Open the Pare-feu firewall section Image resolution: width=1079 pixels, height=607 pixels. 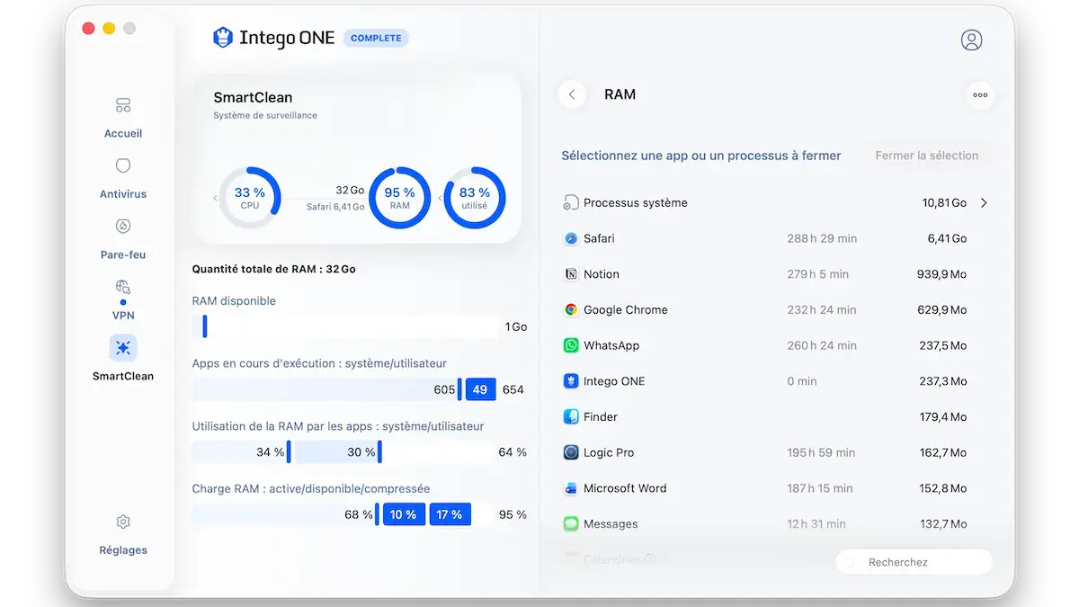point(123,239)
